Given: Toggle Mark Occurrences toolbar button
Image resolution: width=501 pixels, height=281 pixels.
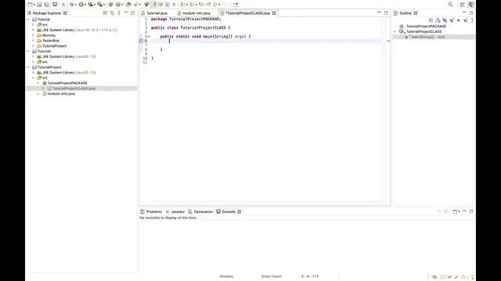Looking at the screenshot, I should (153, 5).
